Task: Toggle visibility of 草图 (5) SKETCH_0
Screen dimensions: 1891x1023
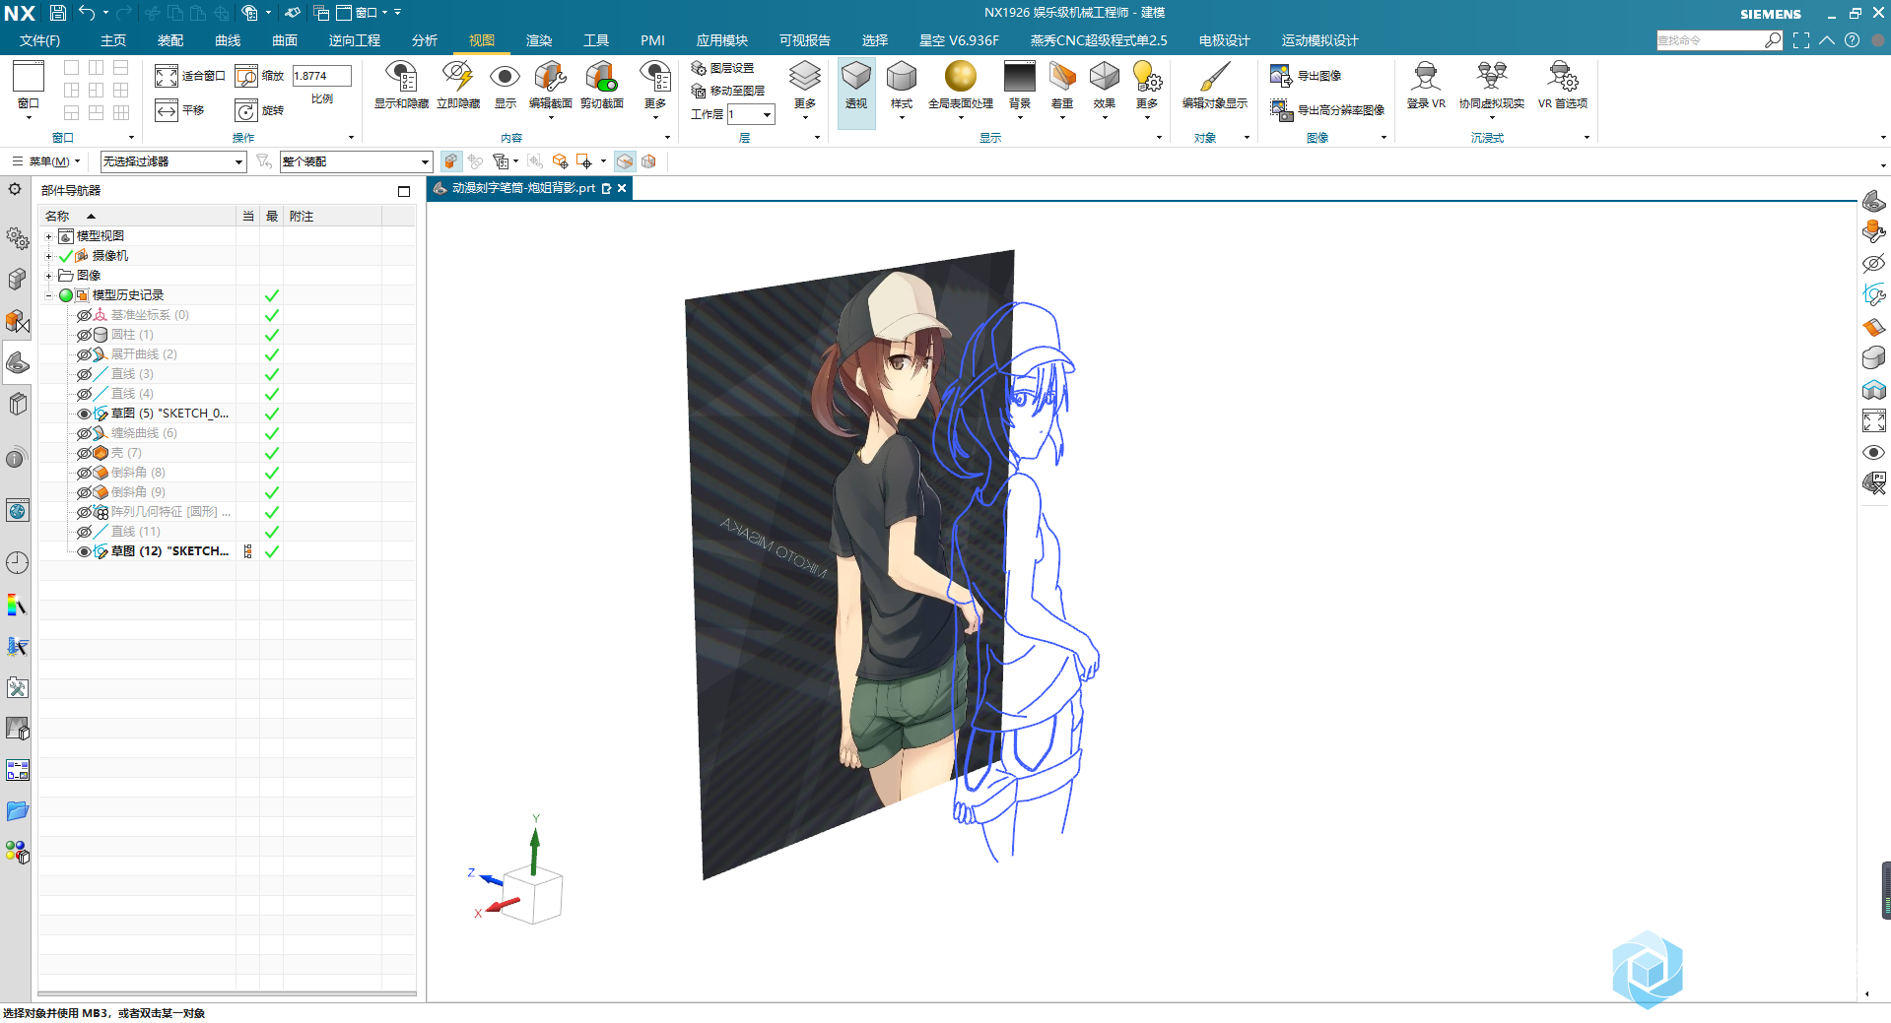Action: click(x=84, y=414)
